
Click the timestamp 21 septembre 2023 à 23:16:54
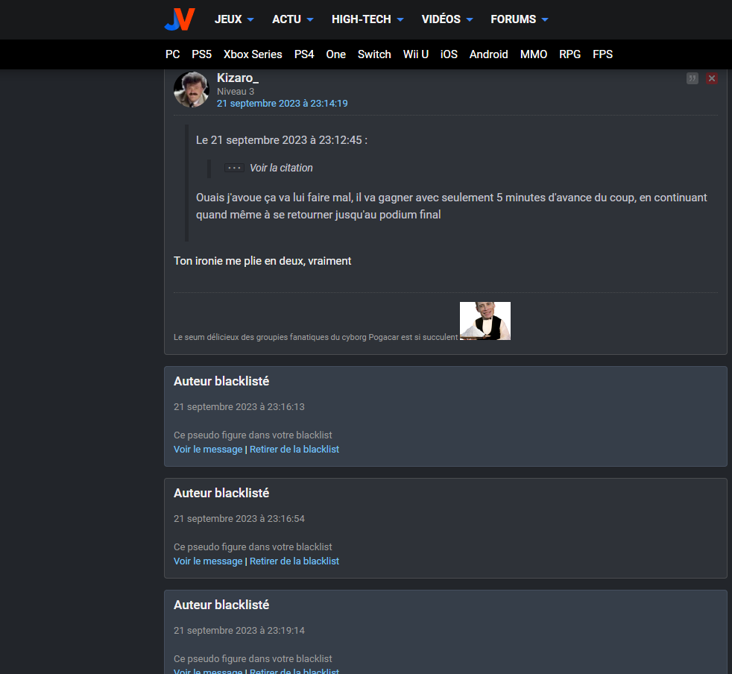pos(239,518)
